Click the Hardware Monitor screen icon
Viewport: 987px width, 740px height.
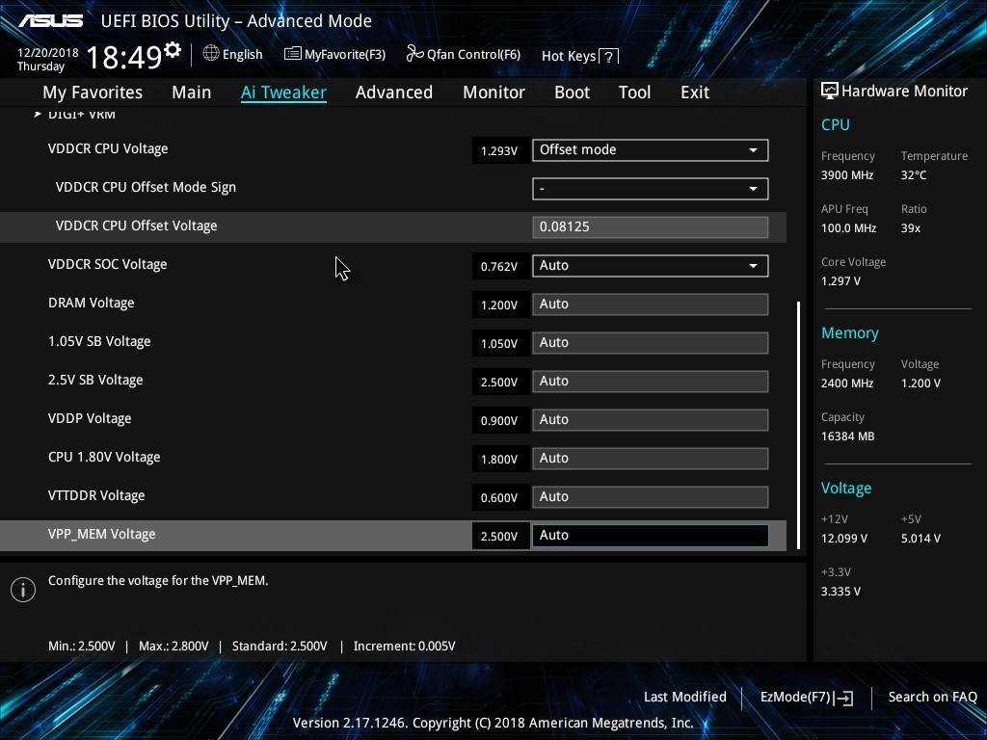tap(830, 92)
